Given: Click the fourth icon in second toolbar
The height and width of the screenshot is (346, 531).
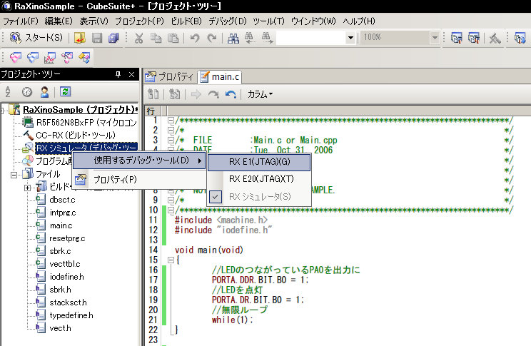Looking at the screenshot, I should (67, 58).
